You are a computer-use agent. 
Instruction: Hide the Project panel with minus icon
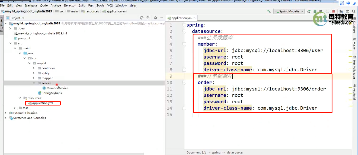(x=161, y=18)
